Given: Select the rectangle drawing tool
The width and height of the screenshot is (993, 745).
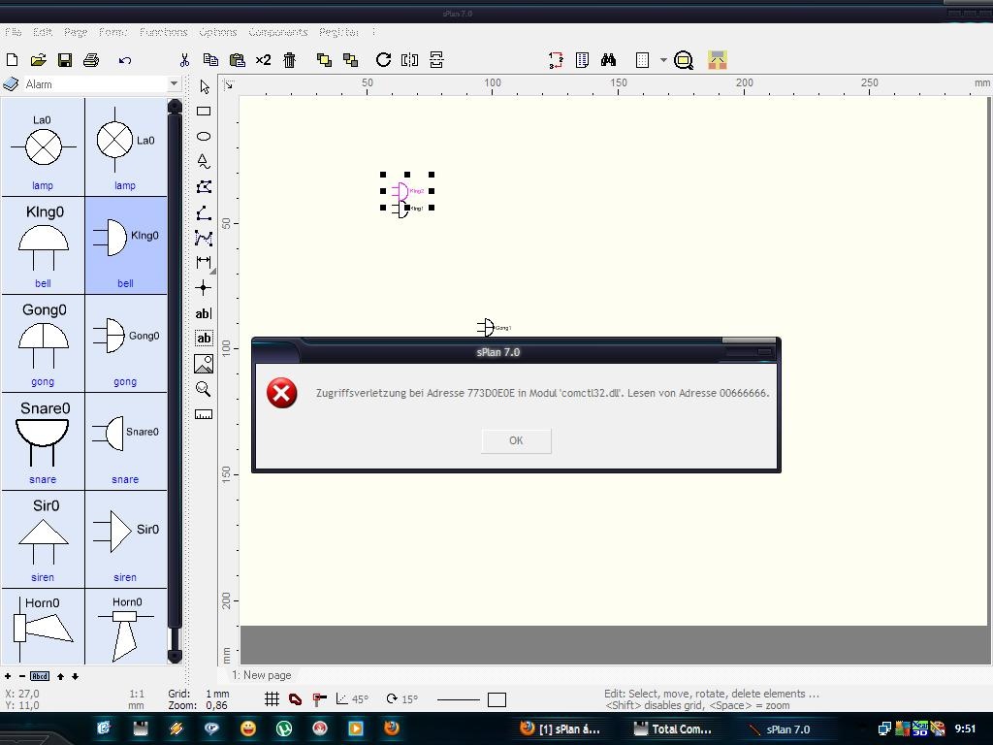Looking at the screenshot, I should (x=204, y=112).
